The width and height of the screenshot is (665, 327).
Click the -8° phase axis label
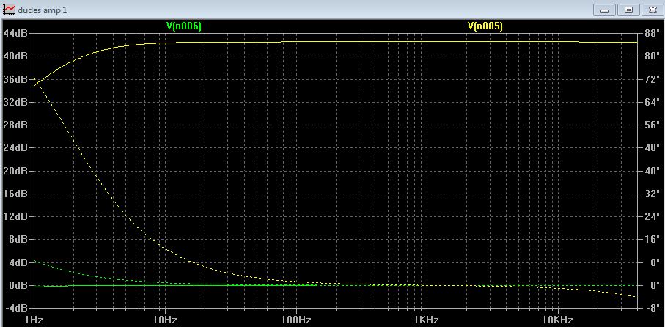click(x=653, y=308)
